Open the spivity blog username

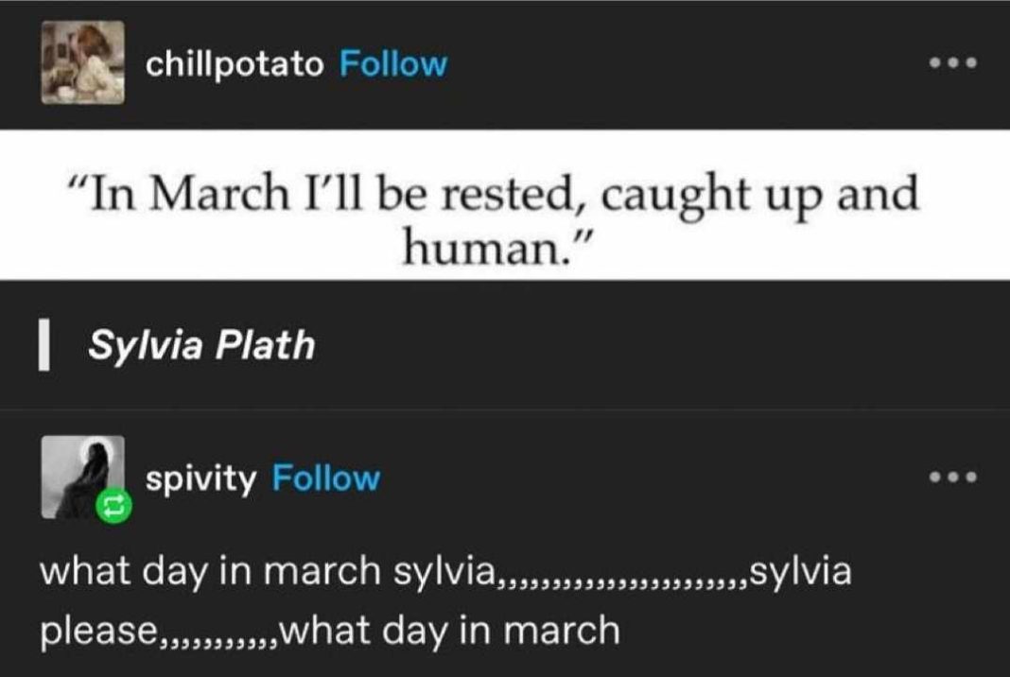tap(201, 478)
